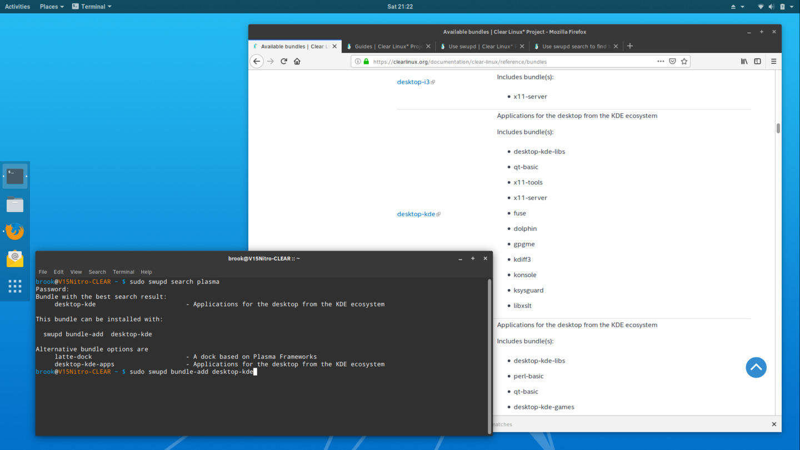Click Firefox page vertical scrollbar thumb
Image resolution: width=800 pixels, height=450 pixels.
pos(778,128)
